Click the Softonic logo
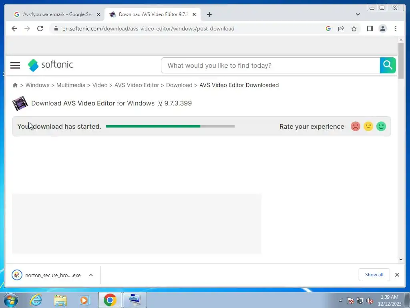Viewport: 410px width, 308px height. click(50, 65)
